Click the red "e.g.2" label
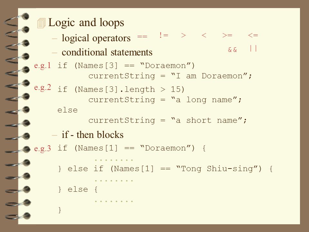The height and width of the screenshot is (232, 309). tap(42, 87)
